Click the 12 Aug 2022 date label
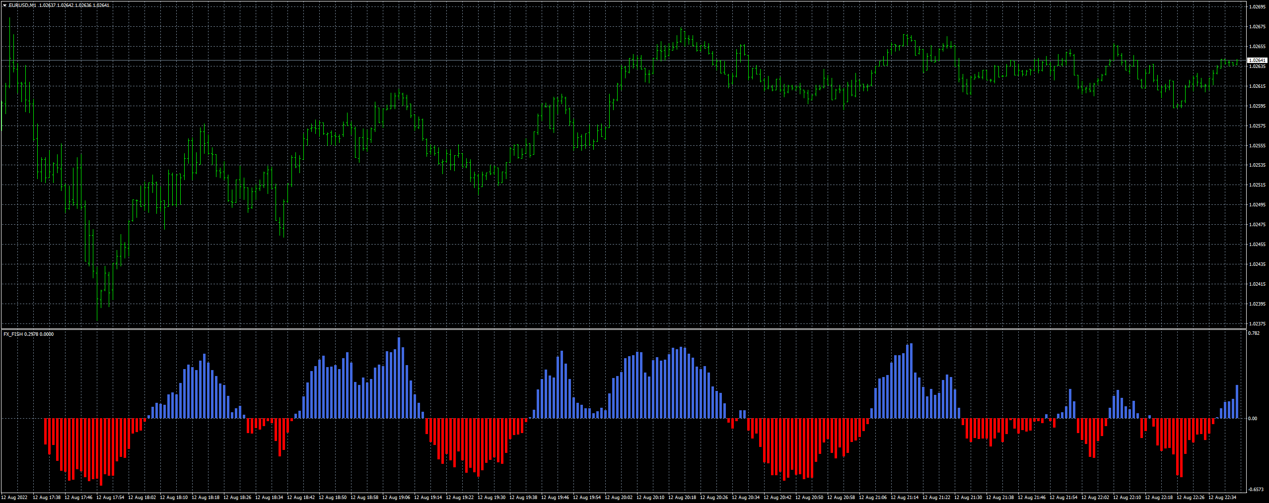The height and width of the screenshot is (503, 1269). tap(14, 498)
